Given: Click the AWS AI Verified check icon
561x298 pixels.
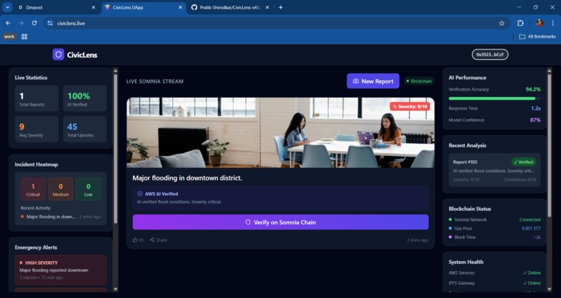Looking at the screenshot, I should 140,194.
